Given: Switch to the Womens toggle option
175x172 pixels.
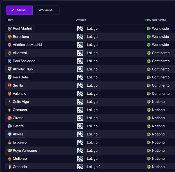Looking at the screenshot, I should tap(46, 10).
